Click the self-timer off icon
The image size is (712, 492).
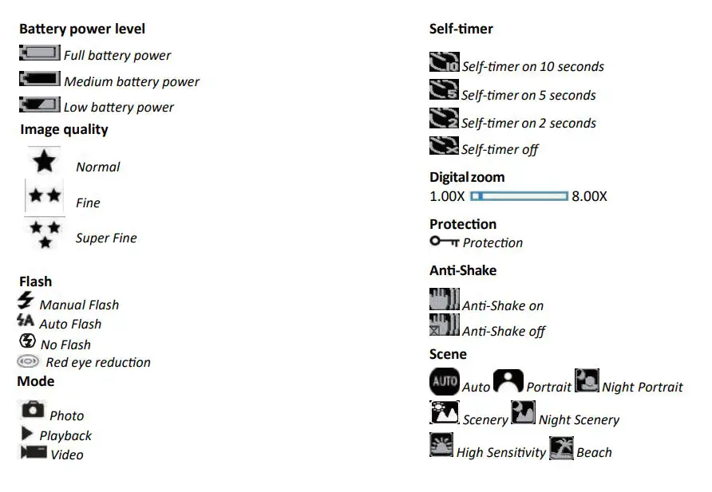tap(444, 146)
